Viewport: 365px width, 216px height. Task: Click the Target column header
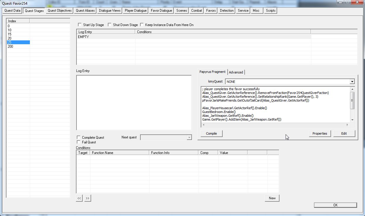coord(83,153)
